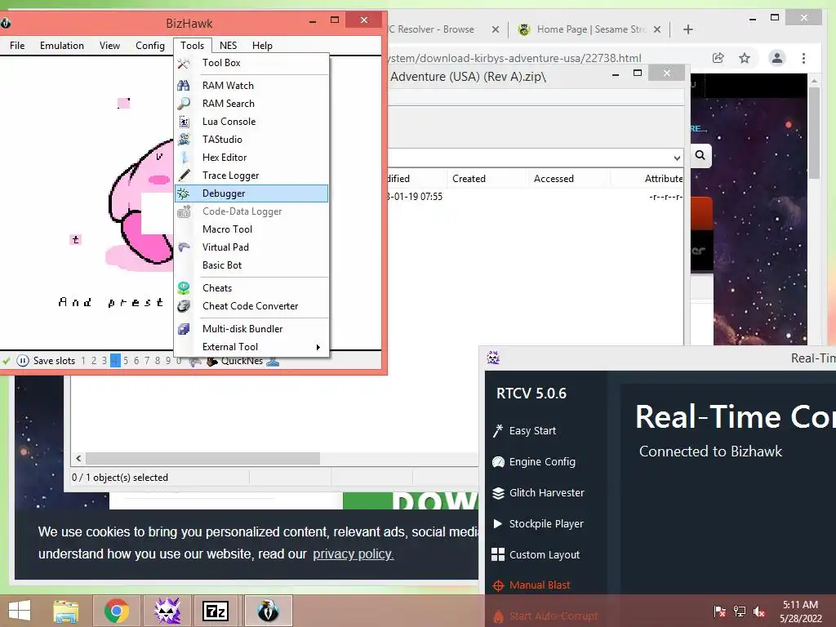Open Chrome from the taskbar

116,611
